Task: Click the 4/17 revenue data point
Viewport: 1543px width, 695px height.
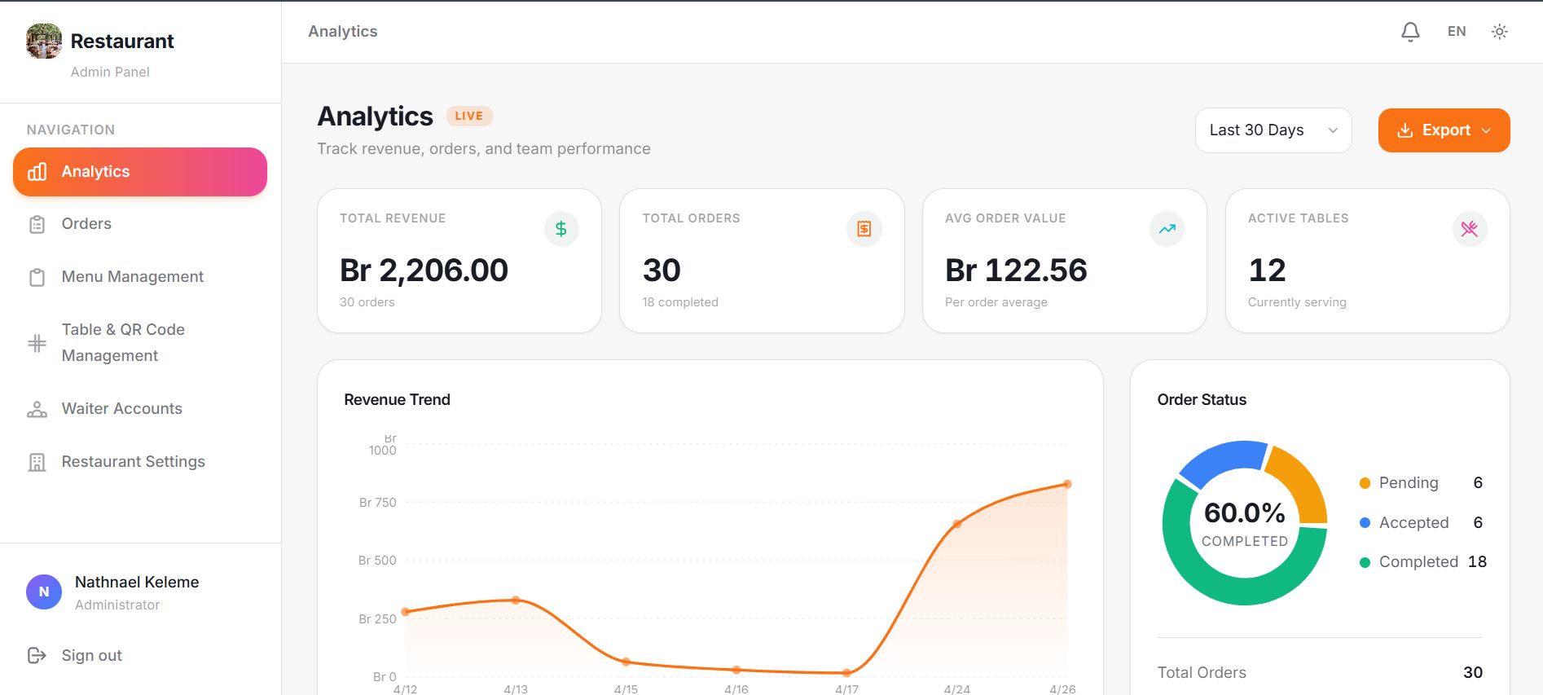Action: (x=846, y=673)
